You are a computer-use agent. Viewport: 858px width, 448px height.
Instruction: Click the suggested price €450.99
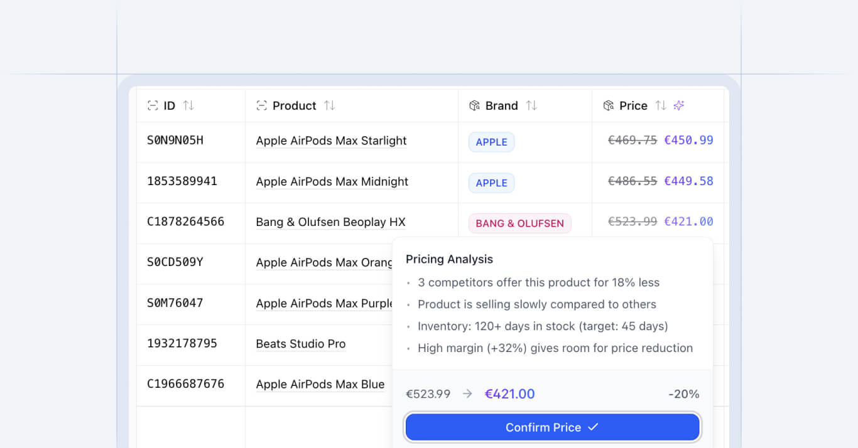pyautogui.click(x=688, y=141)
